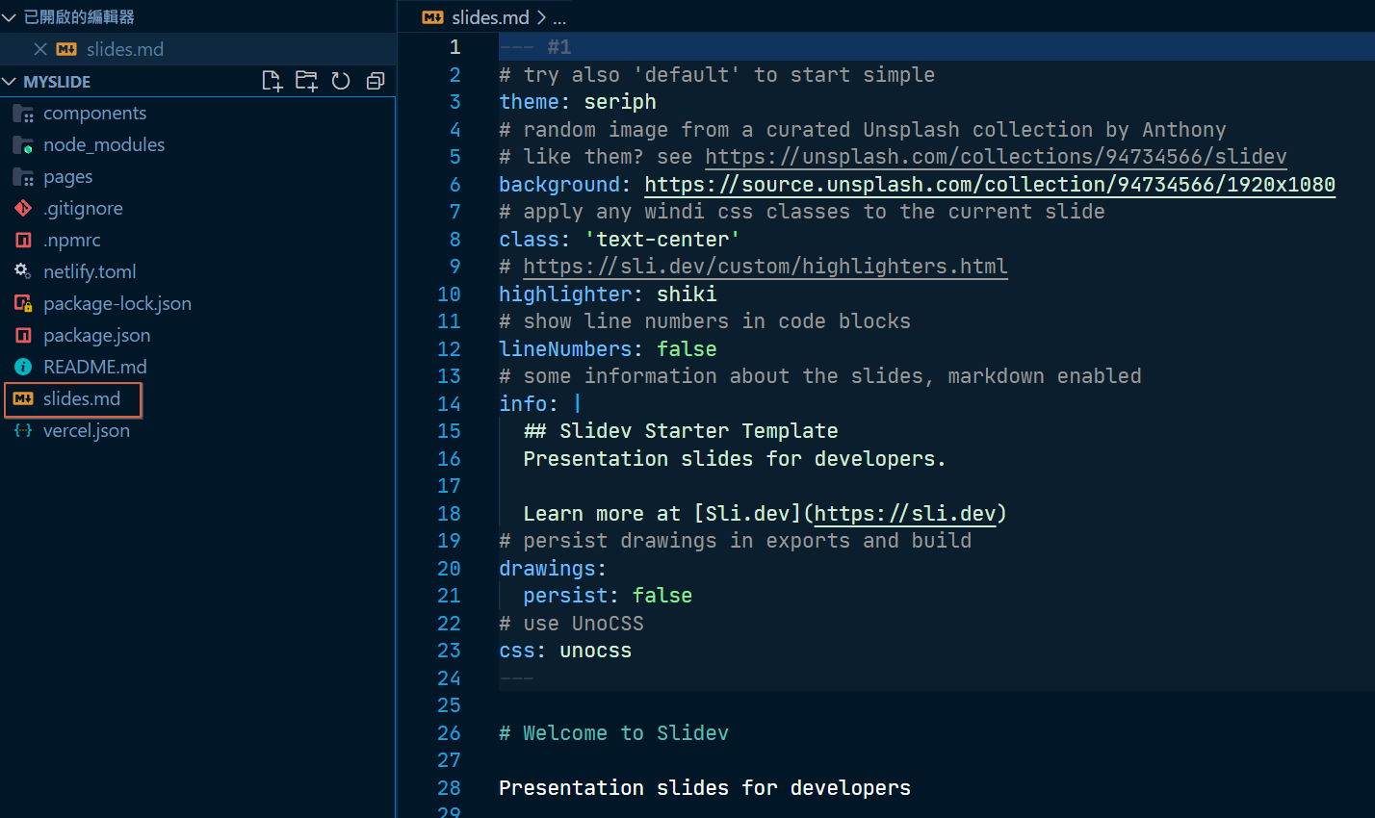Open the netlify.toml file
The width and height of the screenshot is (1375, 818).
(x=89, y=271)
